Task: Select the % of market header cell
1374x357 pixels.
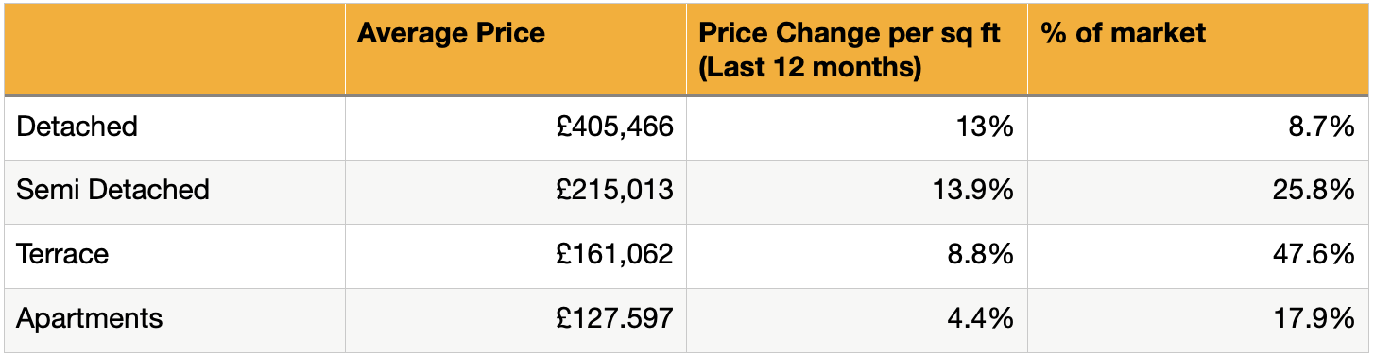Action: tap(1198, 49)
